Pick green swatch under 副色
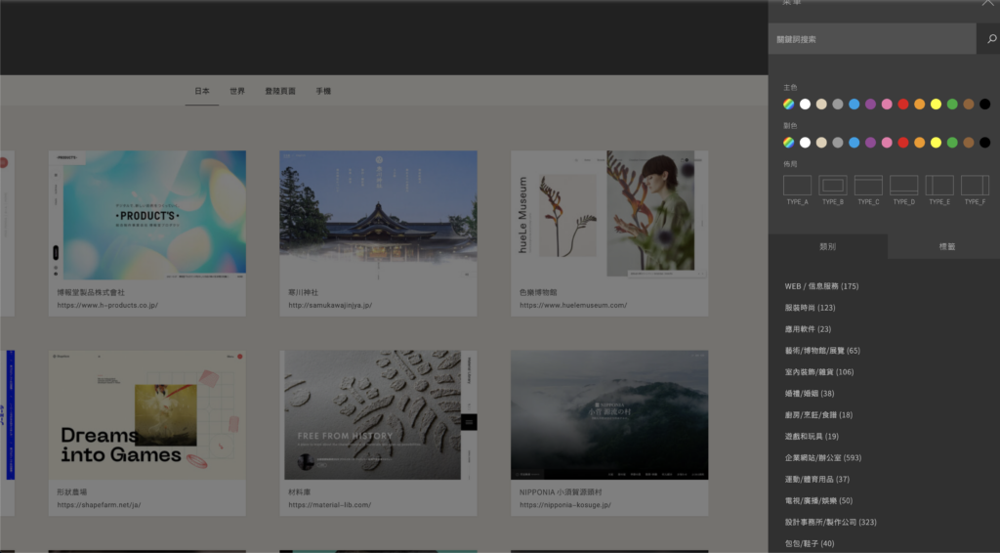This screenshot has height=553, width=1000. (x=952, y=143)
